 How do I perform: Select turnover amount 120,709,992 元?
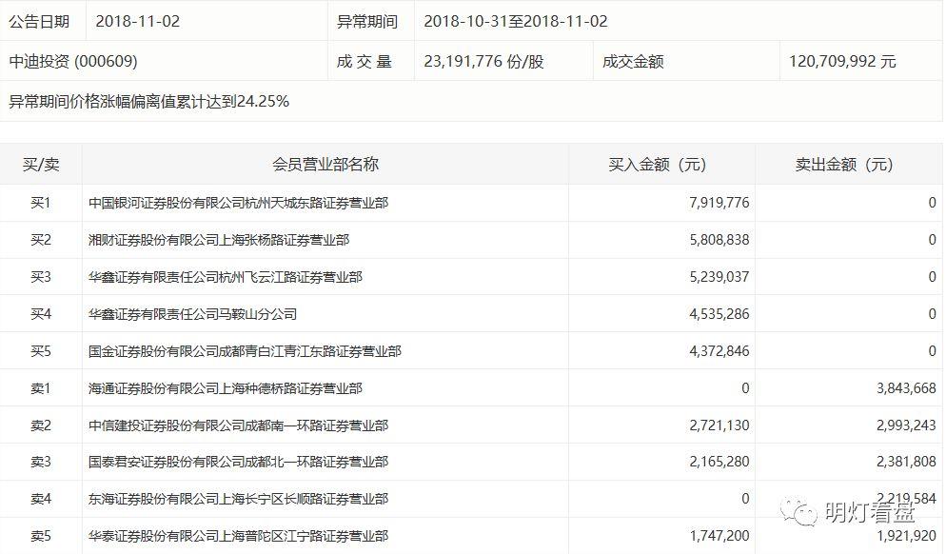842,62
